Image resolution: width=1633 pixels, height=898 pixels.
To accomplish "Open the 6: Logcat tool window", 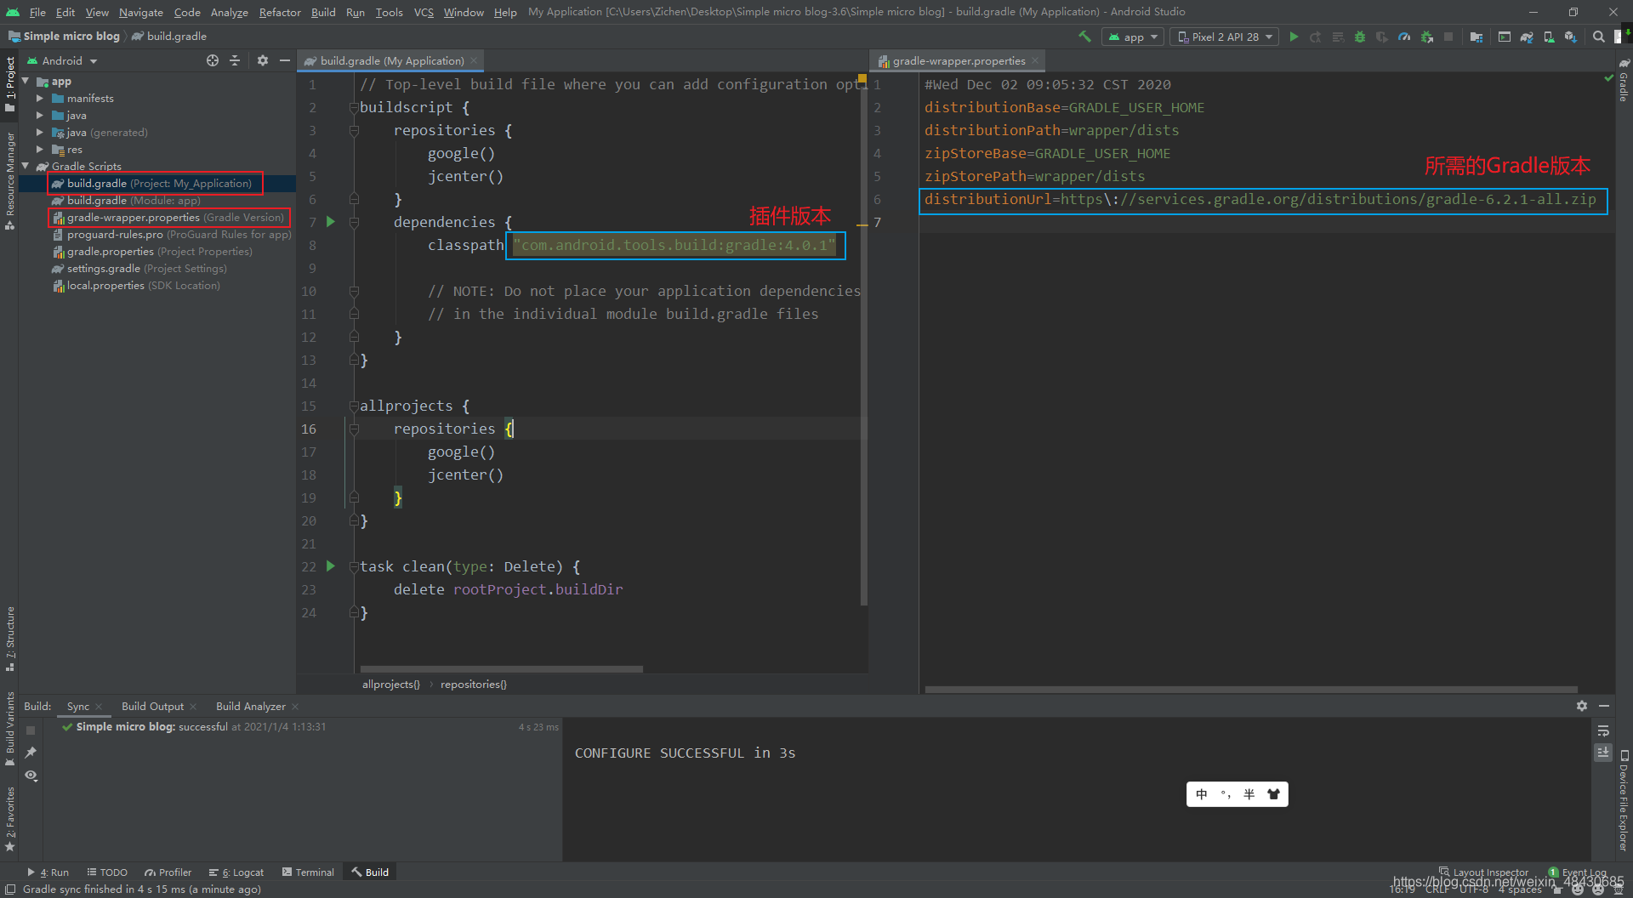I will 236,872.
